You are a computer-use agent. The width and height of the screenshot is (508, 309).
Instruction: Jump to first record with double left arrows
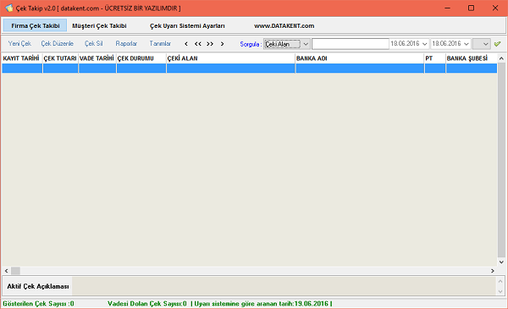pyautogui.click(x=198, y=44)
